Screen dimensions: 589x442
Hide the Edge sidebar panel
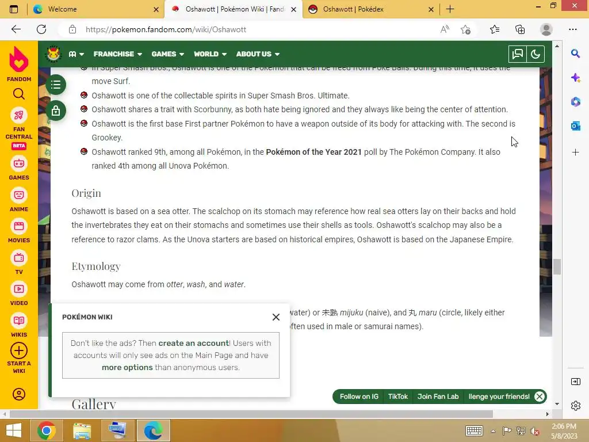point(575,382)
